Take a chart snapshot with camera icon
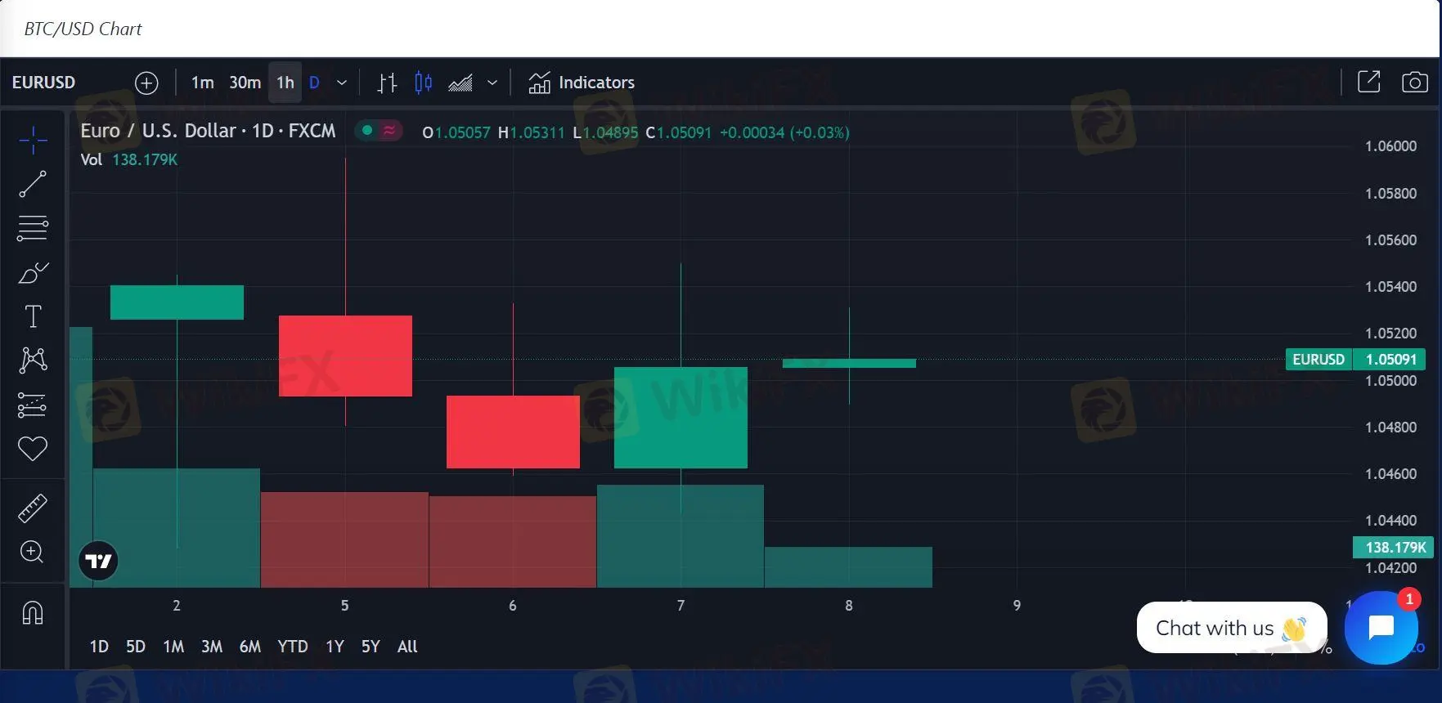 click(1414, 83)
